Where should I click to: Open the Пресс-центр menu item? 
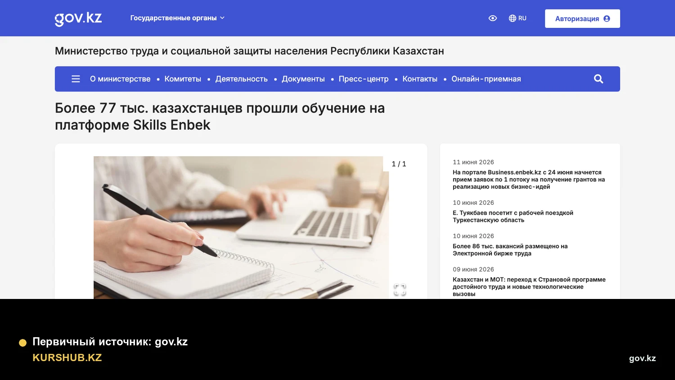(x=364, y=79)
